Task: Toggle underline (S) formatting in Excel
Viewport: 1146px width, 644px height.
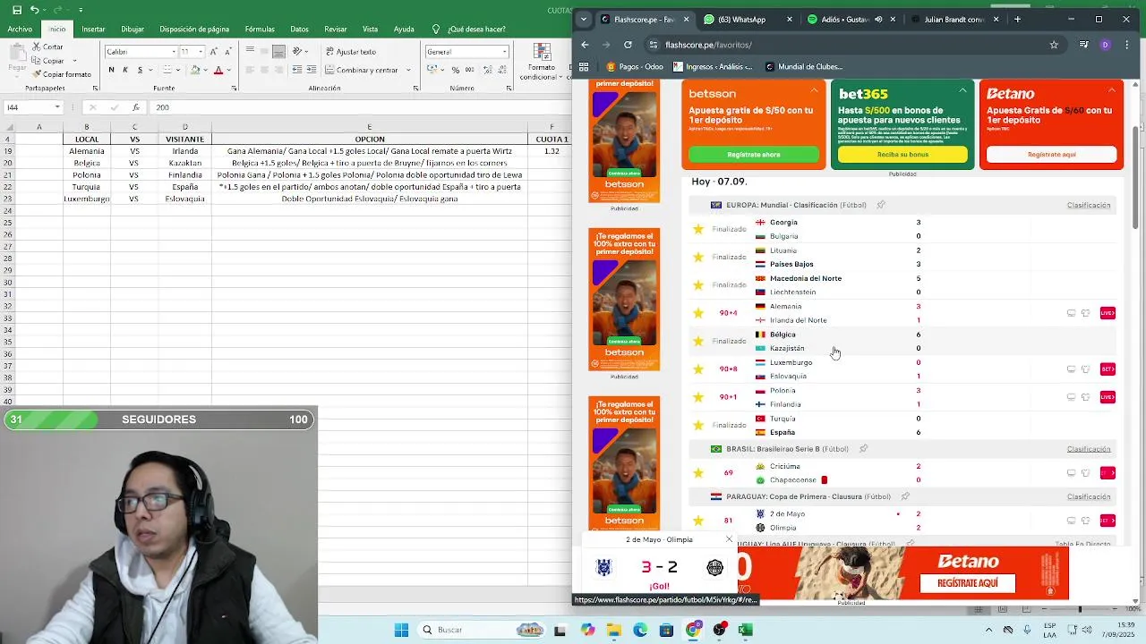Action: pyautogui.click(x=140, y=70)
